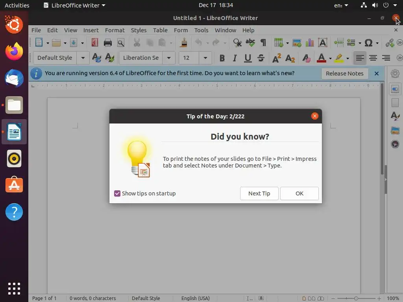Click the Activities button

point(17,5)
